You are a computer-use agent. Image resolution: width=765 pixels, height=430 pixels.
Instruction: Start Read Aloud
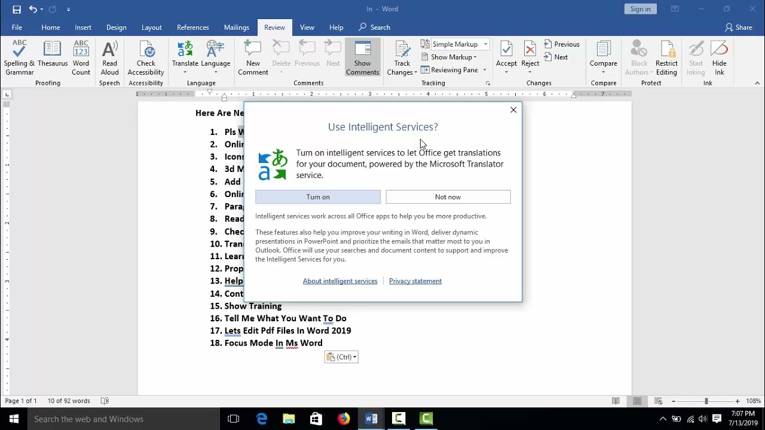pyautogui.click(x=109, y=58)
